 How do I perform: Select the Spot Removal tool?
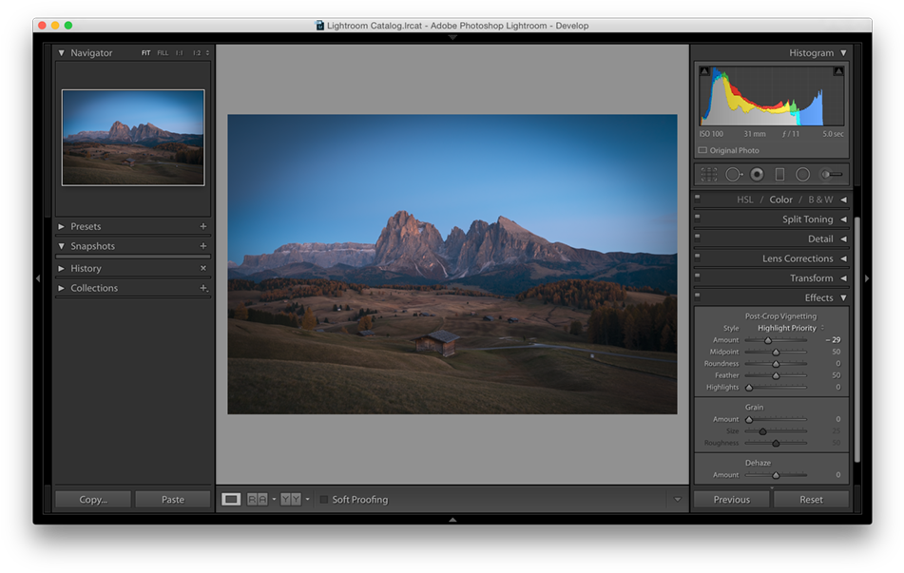pyautogui.click(x=733, y=174)
